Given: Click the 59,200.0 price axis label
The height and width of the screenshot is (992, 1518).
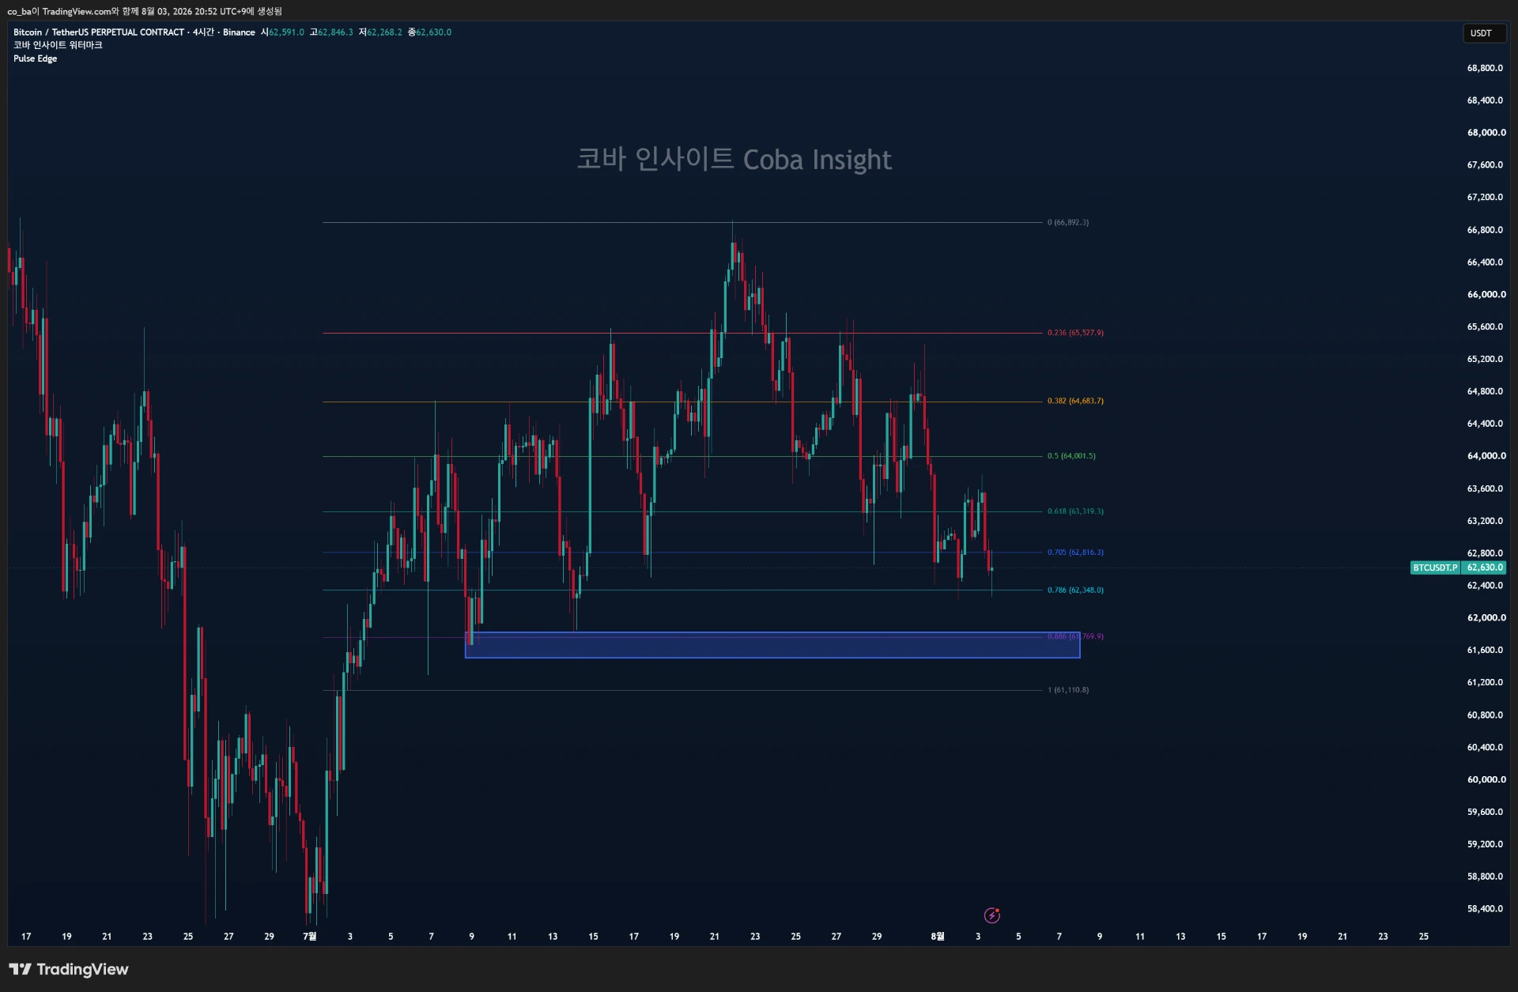Looking at the screenshot, I should (1486, 844).
